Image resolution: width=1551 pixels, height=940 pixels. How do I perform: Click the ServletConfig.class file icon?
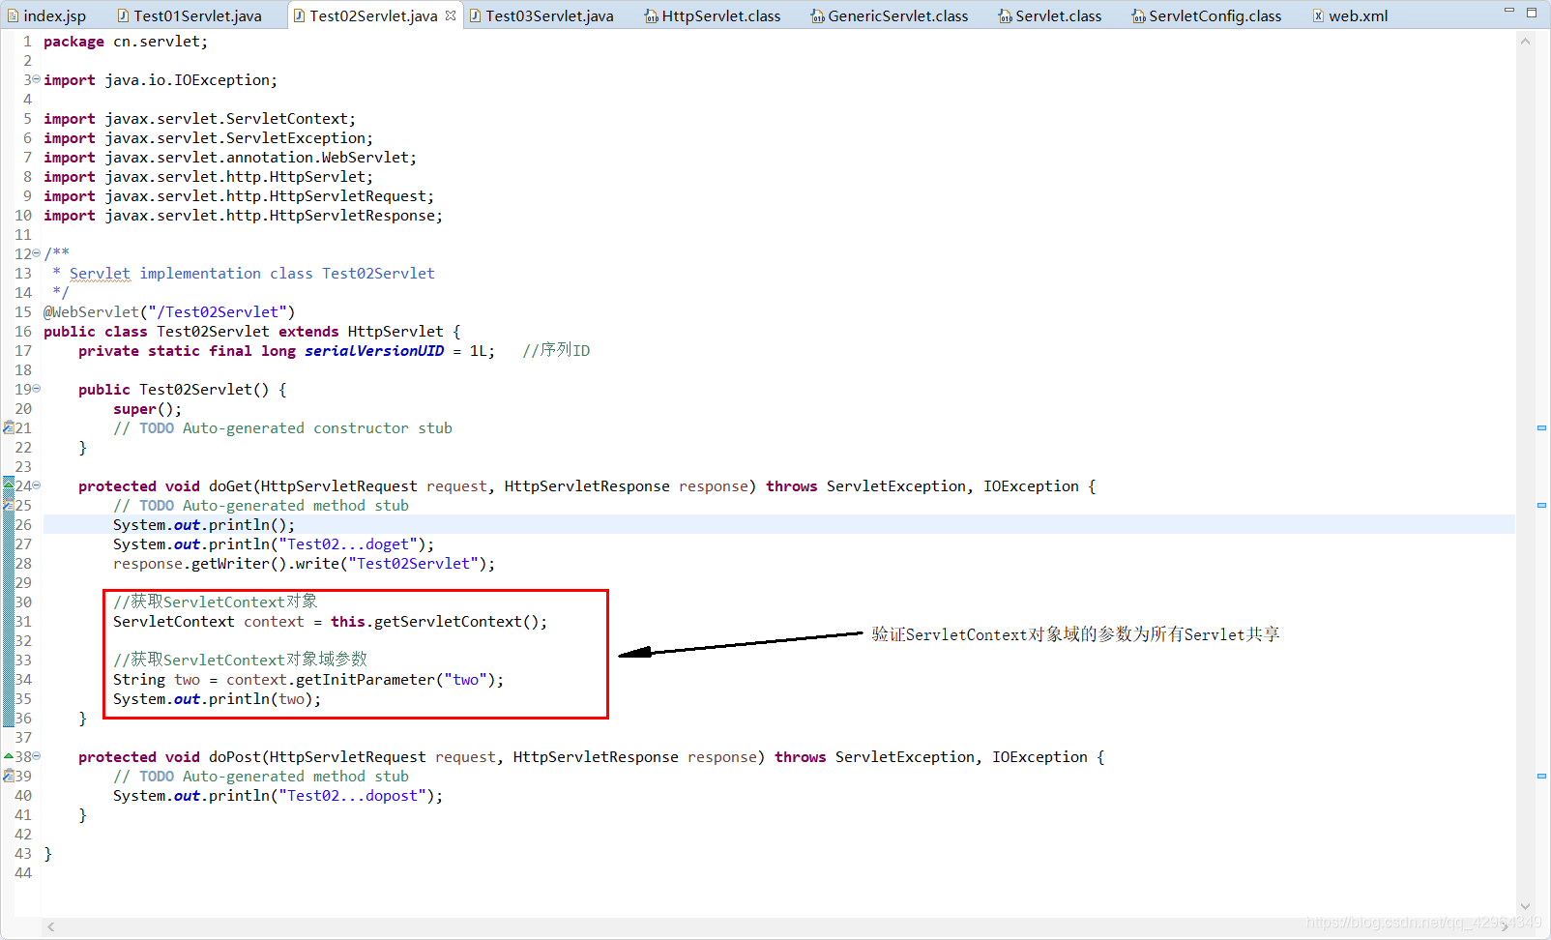coord(1139,15)
